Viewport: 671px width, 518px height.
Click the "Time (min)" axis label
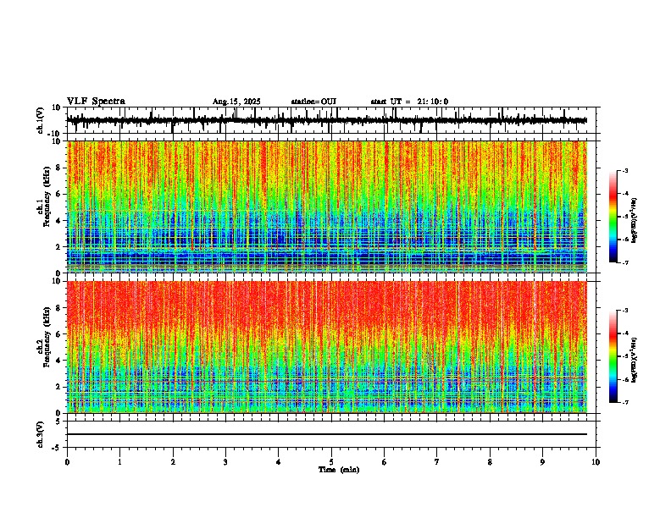[339, 470]
